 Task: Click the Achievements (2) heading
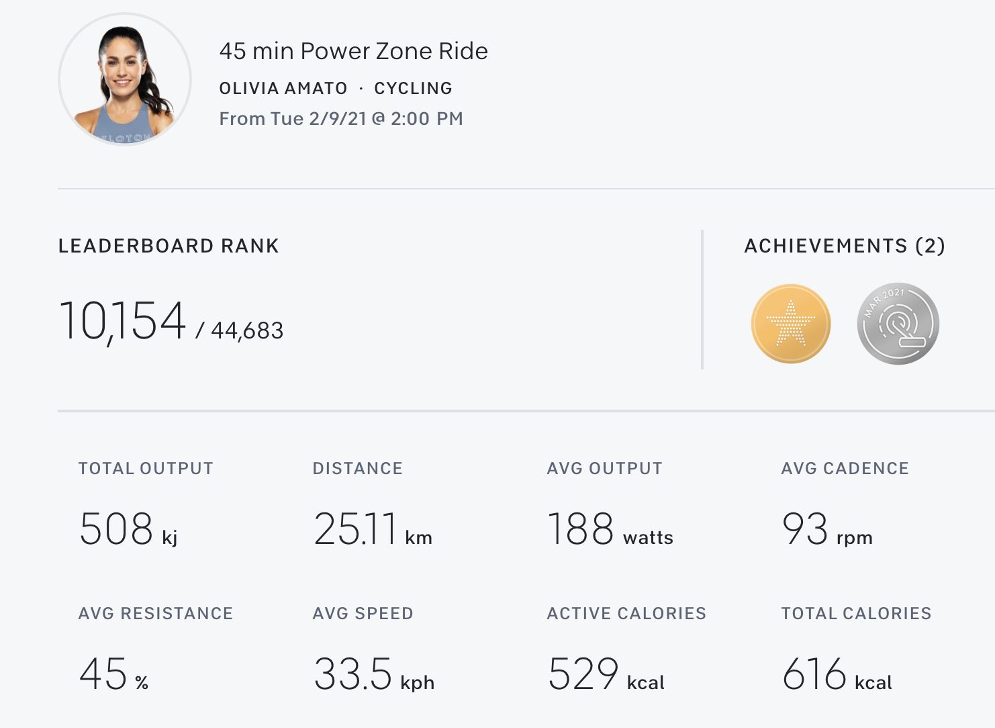845,246
